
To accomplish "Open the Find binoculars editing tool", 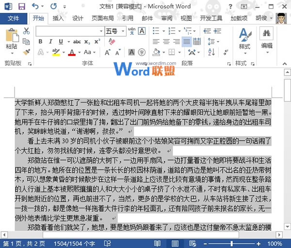I will tap(266, 33).
